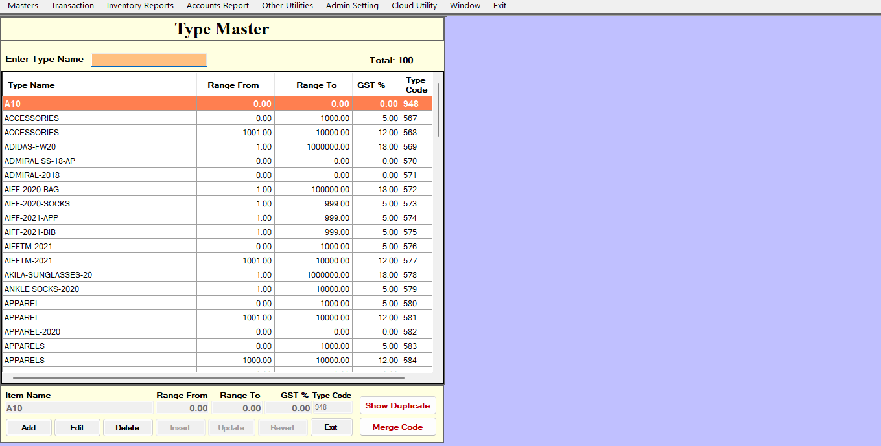Open the Accounts Report menu
This screenshot has width=881, height=446.
pyautogui.click(x=218, y=6)
